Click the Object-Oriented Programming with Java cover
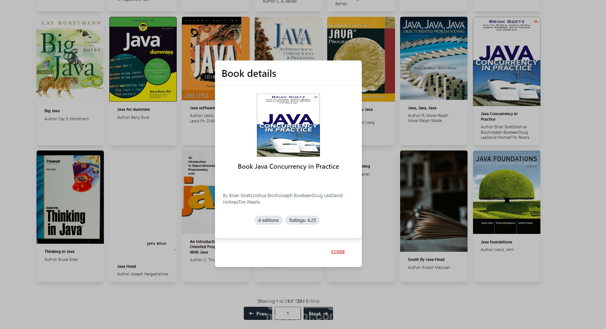This screenshot has height=329, width=606. pos(199,192)
